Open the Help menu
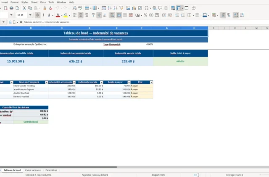Viewport: 269px width, 177px height. coord(71,2)
